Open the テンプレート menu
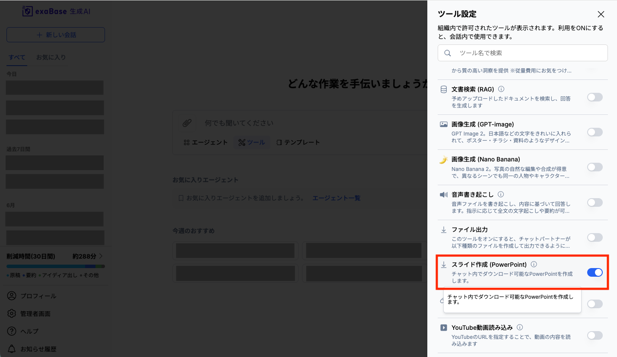Viewport: 617px width, 357px height. pyautogui.click(x=298, y=142)
